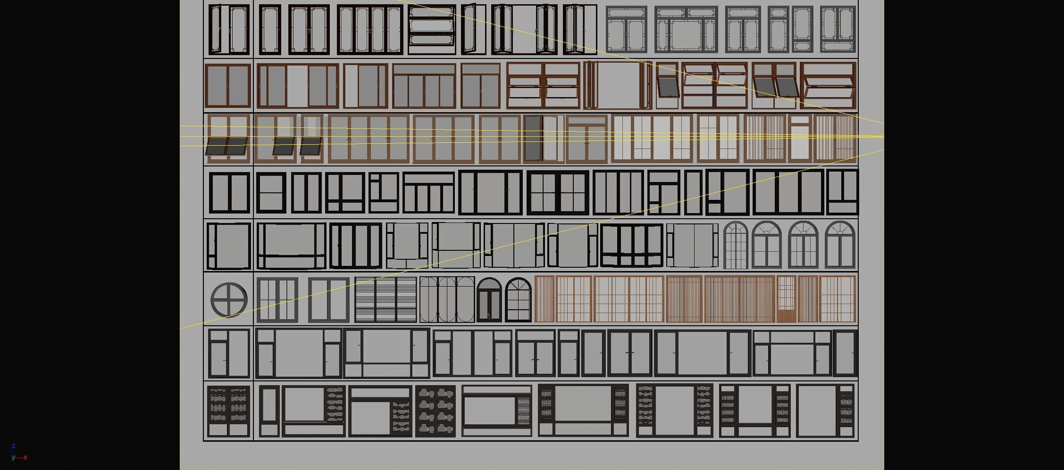Screen dimensions: 1064x470
Task: Select the gray horizontal-louvered shutter window model
Action: point(385,300)
